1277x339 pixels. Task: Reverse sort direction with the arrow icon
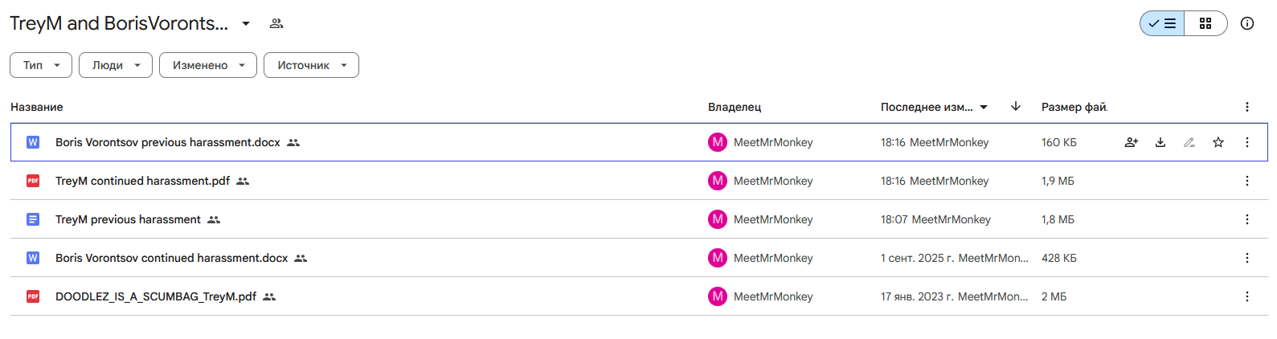coord(1016,106)
